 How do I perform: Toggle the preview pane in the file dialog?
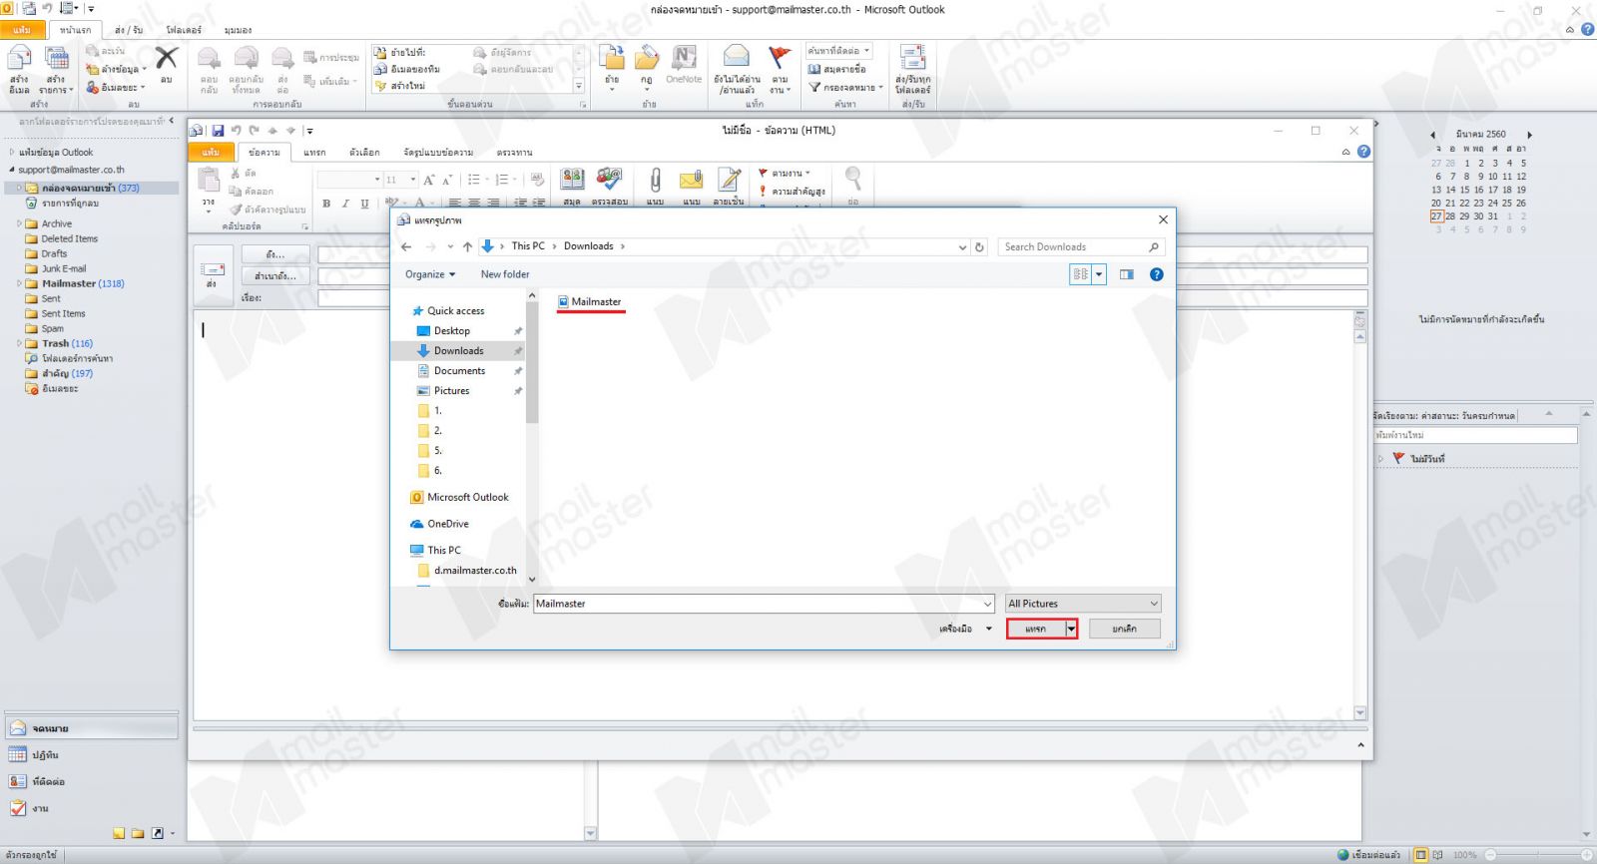click(x=1127, y=274)
